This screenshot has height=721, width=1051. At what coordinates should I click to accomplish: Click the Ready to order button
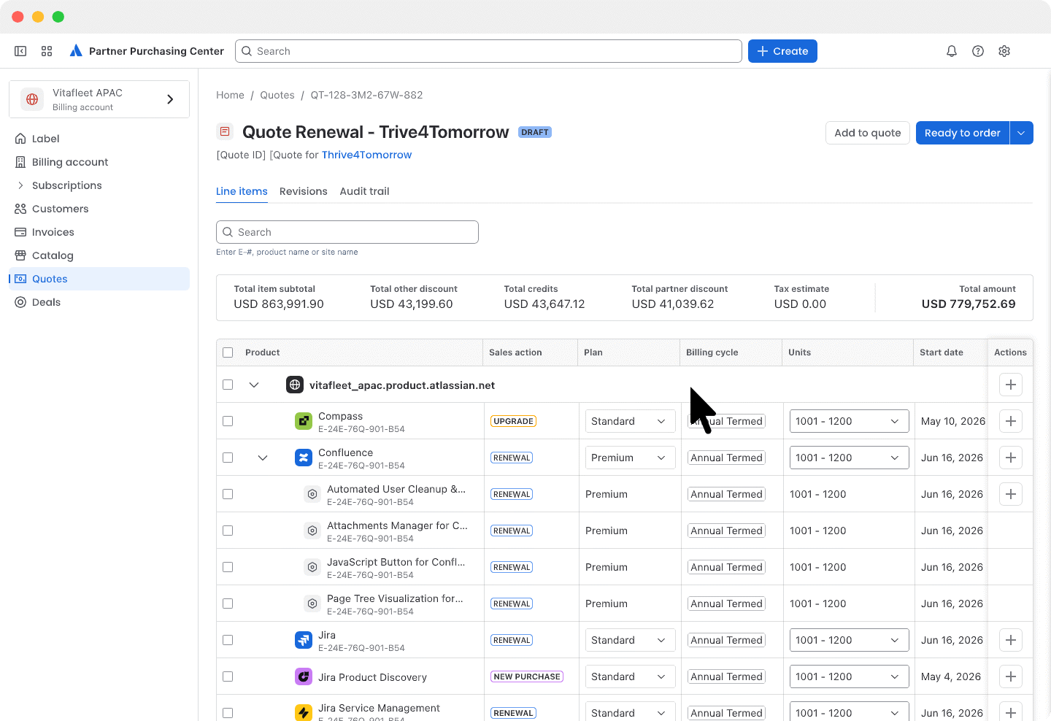[x=962, y=133]
